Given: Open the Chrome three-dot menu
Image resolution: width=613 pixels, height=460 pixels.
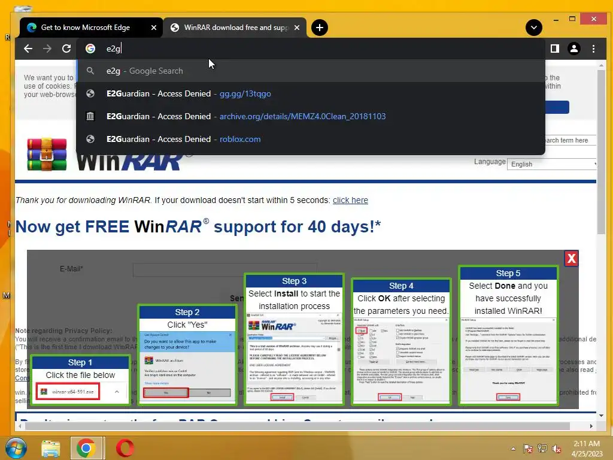Looking at the screenshot, I should 593,49.
